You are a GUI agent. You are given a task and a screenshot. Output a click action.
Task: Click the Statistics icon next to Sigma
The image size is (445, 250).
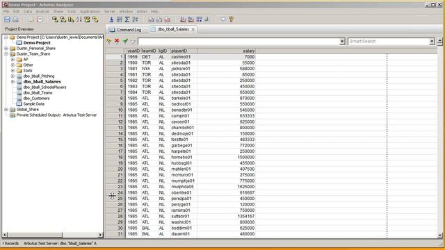(135, 19)
